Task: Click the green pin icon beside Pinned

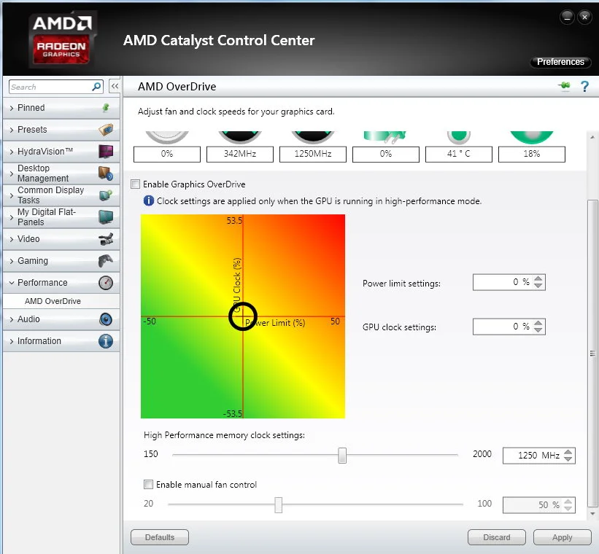Action: point(106,108)
